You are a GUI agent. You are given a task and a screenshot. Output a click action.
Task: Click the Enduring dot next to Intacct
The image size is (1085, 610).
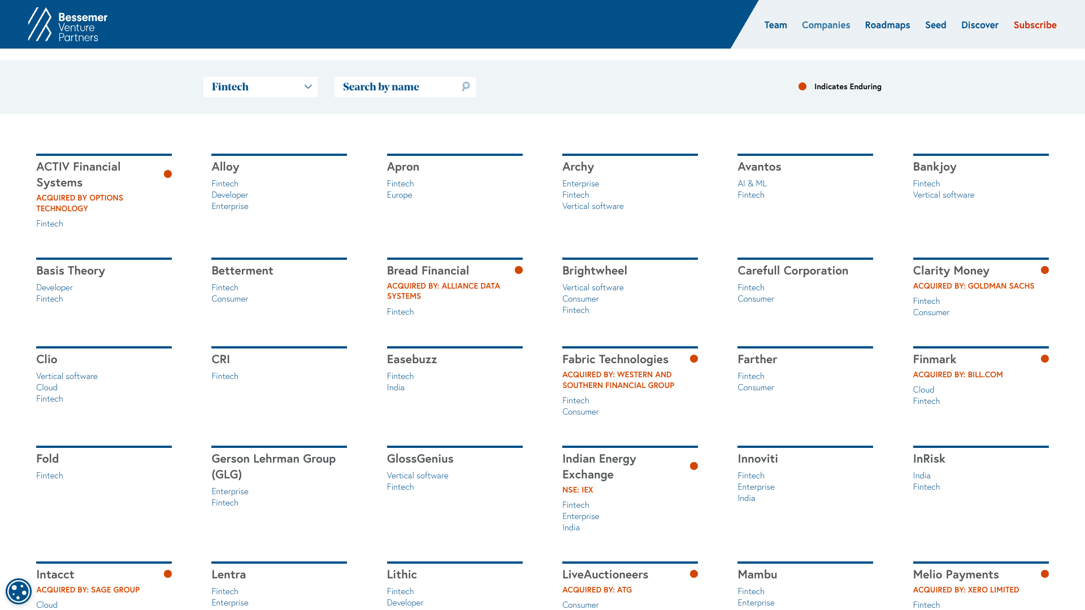coord(168,574)
